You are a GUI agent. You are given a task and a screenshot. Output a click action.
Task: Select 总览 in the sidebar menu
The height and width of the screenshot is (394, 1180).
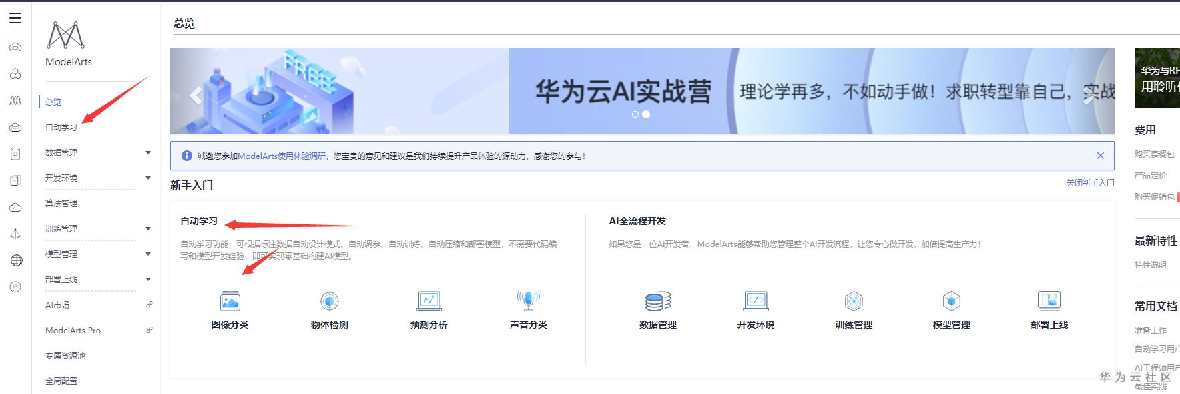coord(53,102)
